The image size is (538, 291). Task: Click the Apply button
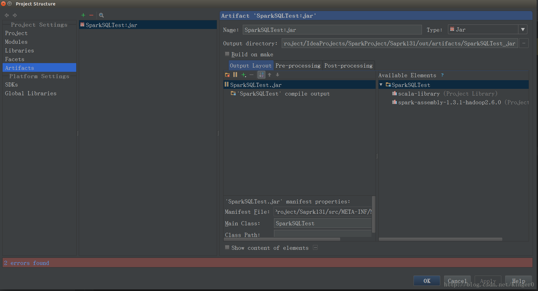coord(488,281)
